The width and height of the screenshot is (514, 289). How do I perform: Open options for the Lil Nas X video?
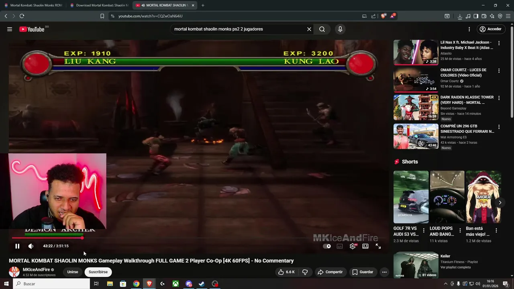[x=499, y=43]
